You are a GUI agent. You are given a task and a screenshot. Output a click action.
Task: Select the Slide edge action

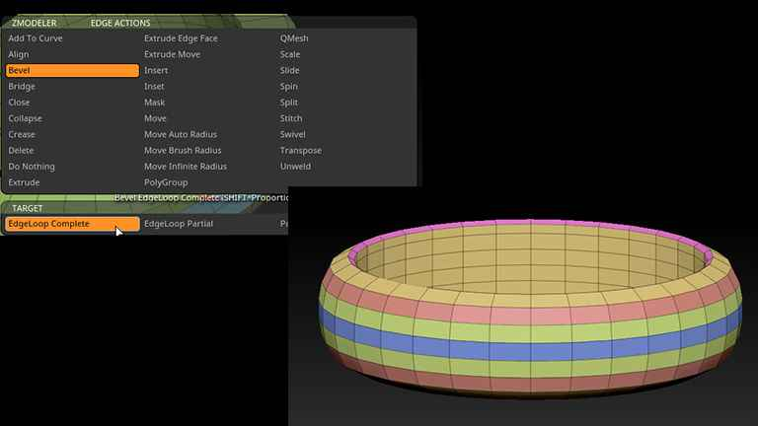coord(289,71)
